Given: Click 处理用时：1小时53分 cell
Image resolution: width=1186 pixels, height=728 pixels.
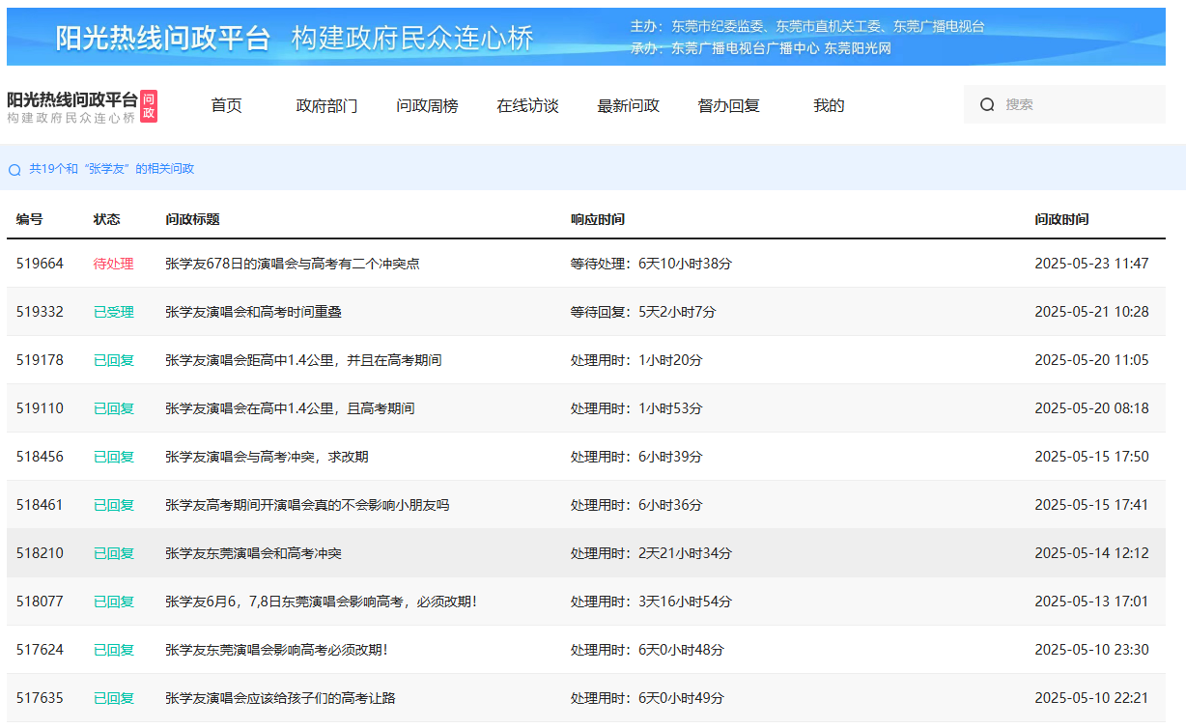Looking at the screenshot, I should pos(636,408).
